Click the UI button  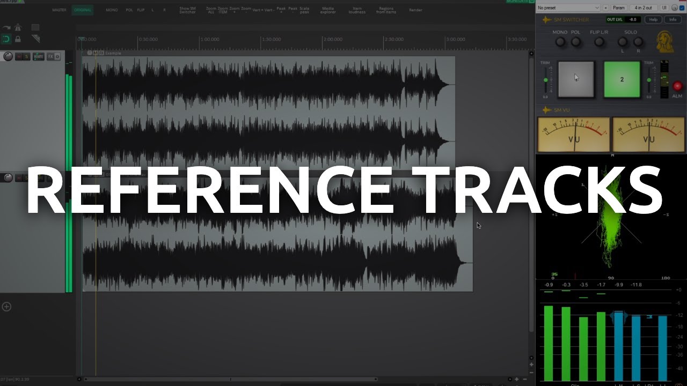(664, 8)
